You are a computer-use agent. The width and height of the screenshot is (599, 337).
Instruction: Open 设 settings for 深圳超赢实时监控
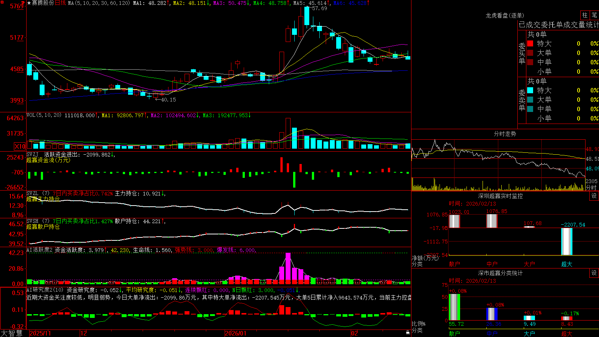(594, 196)
